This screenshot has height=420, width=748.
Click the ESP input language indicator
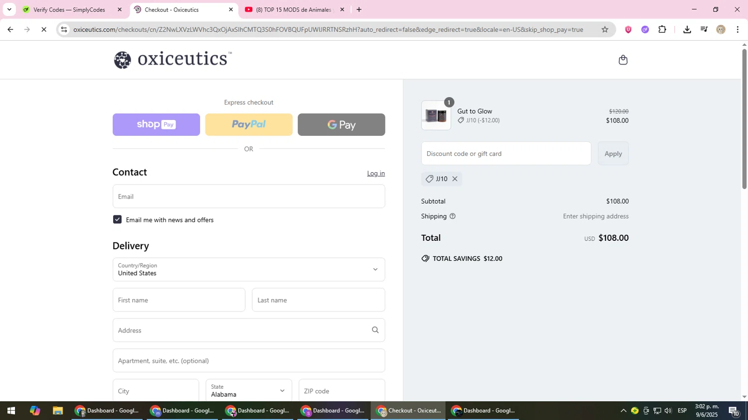click(x=682, y=411)
